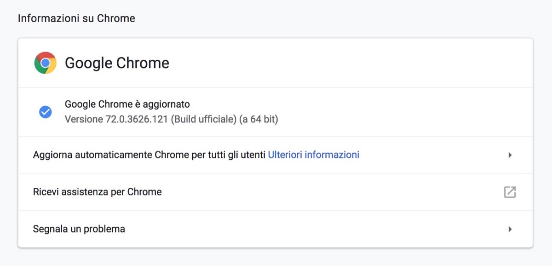
Task: Click the Google Chrome title text
Action: click(117, 63)
